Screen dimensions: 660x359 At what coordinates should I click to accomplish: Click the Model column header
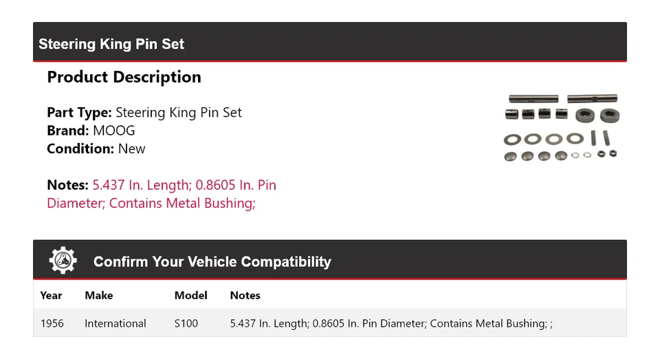190,296
